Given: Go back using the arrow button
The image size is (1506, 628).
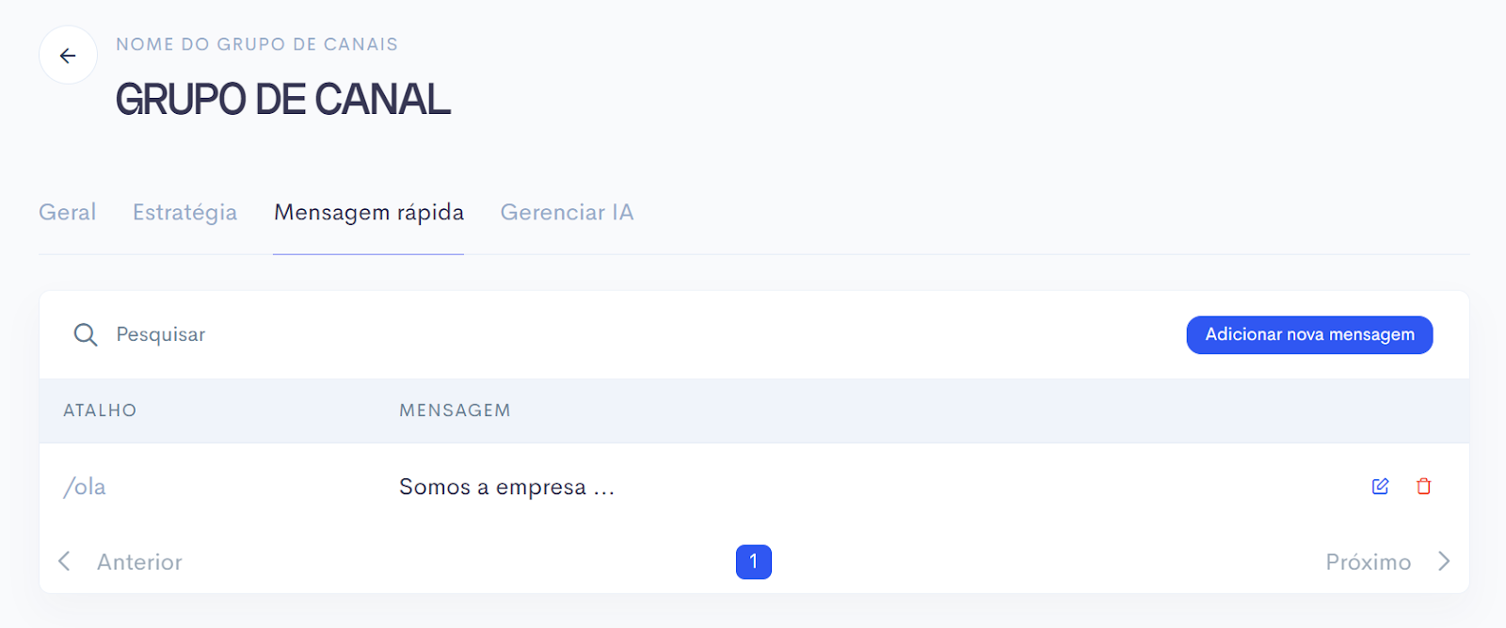Looking at the screenshot, I should pyautogui.click(x=68, y=56).
